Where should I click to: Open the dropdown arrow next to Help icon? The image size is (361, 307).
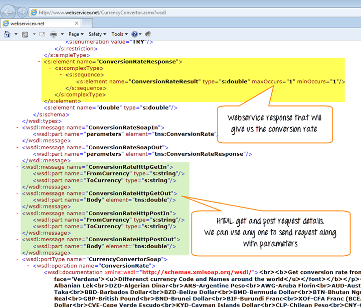(x=141, y=34)
